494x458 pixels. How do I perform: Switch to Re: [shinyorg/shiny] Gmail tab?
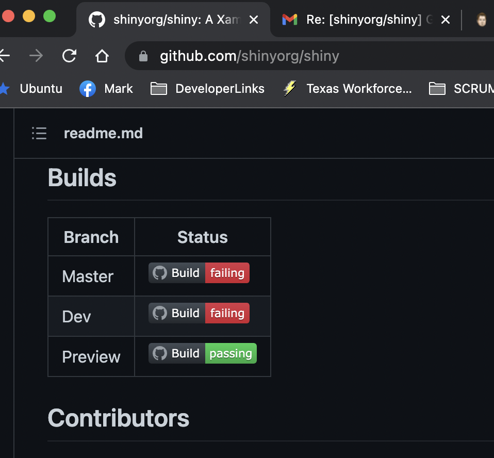pos(366,20)
